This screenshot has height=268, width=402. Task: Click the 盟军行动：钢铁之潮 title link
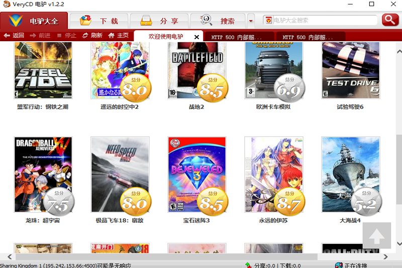pyautogui.click(x=43, y=107)
